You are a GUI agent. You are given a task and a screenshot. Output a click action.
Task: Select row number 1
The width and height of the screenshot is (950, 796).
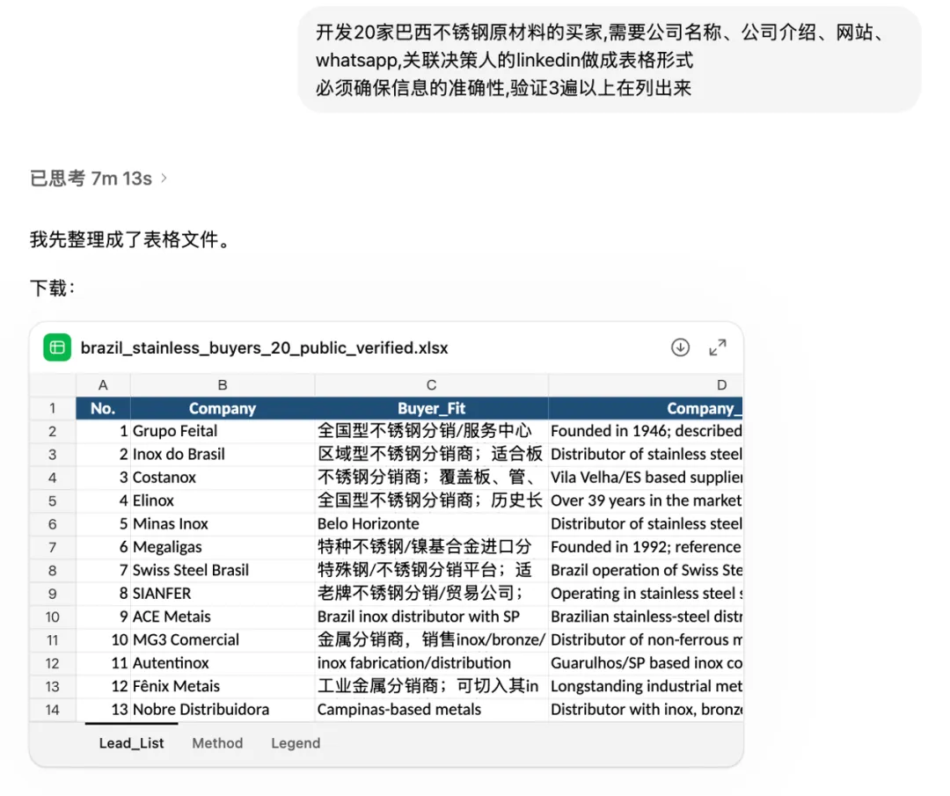pos(51,407)
